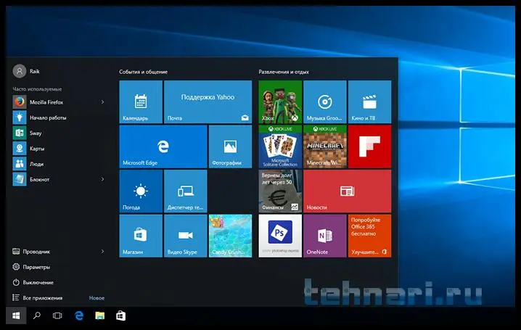Open Блокнот notepad entry
The height and width of the screenshot is (330, 521).
click(x=60, y=179)
